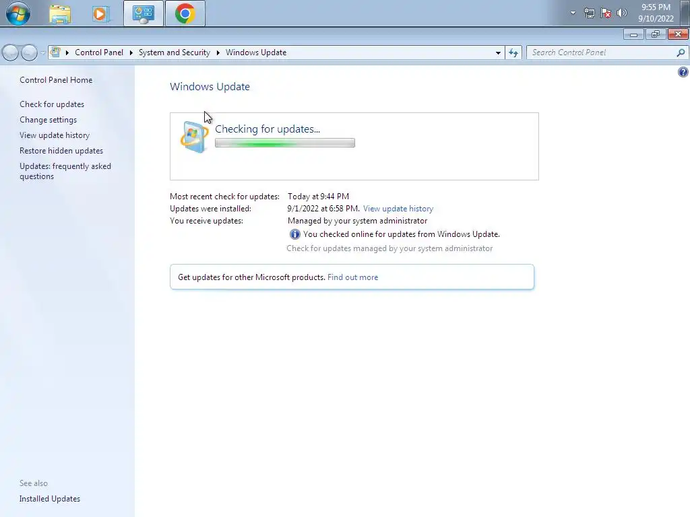Show hidden system tray icons

point(573,13)
